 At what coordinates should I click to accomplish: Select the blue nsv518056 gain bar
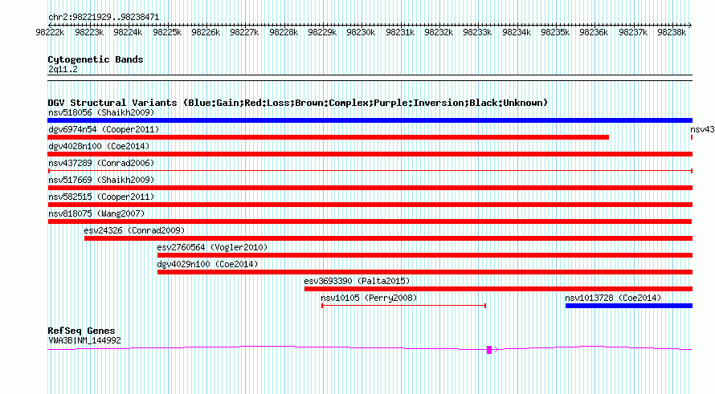point(370,120)
